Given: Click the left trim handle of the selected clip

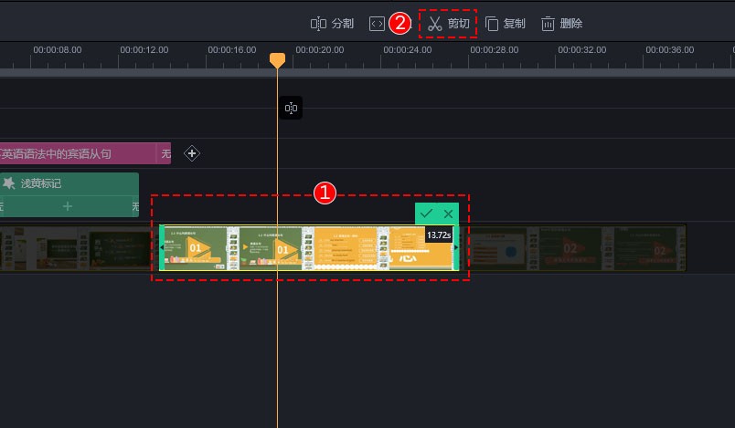Looking at the screenshot, I should (x=162, y=247).
